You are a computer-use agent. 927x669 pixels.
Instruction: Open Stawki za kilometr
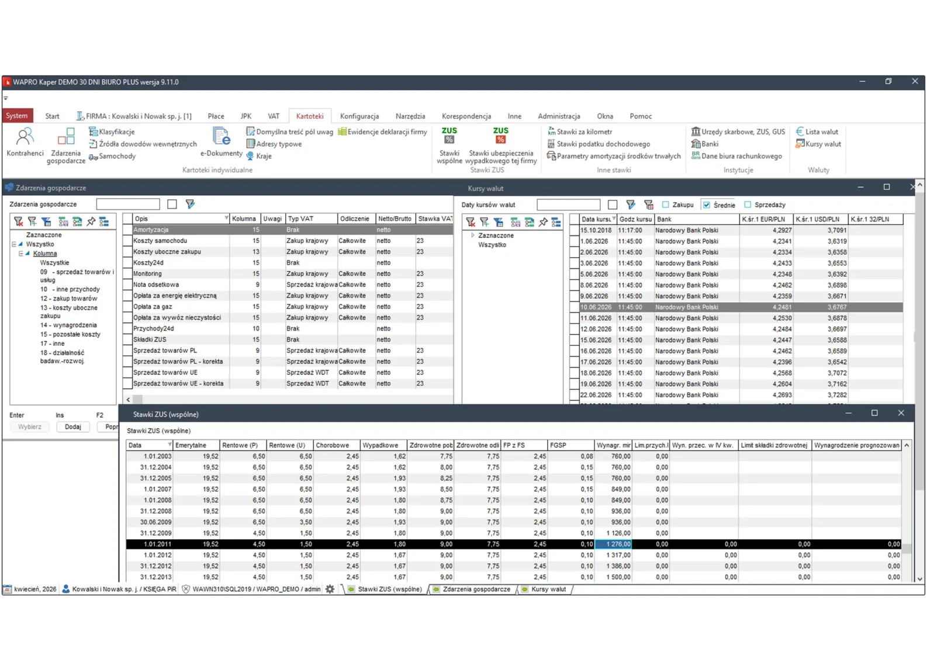pyautogui.click(x=580, y=132)
